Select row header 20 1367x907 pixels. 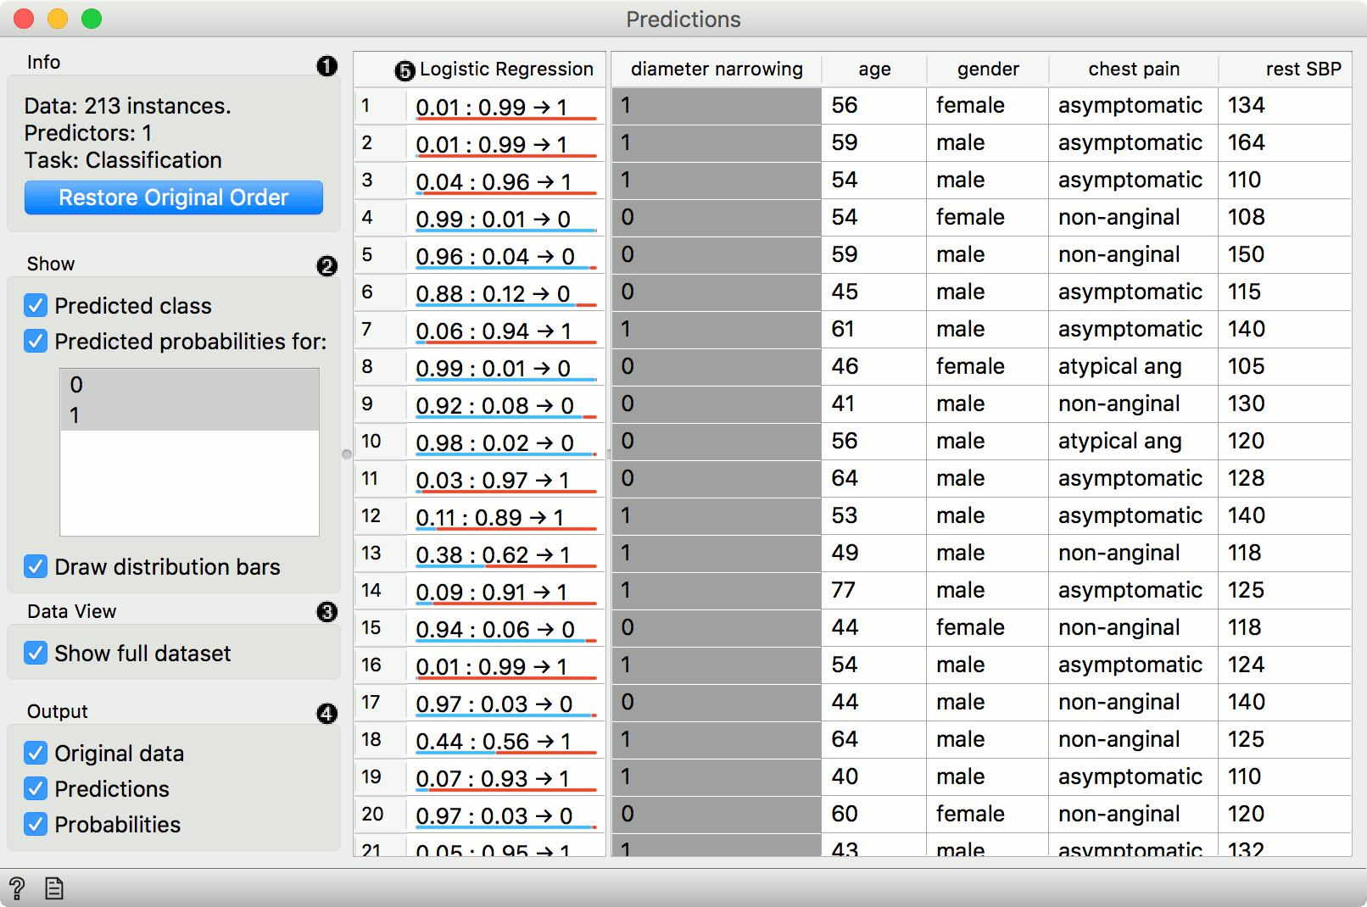coord(380,815)
